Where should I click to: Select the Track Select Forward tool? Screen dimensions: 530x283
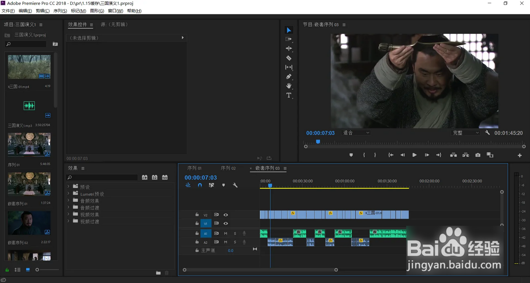tap(289, 39)
